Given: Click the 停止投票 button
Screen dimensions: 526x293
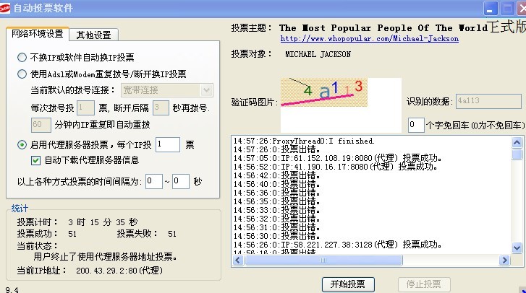Looking at the screenshot, I should [x=423, y=284].
